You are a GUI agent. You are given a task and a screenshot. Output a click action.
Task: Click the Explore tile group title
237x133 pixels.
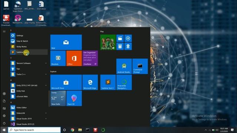tap(53, 71)
